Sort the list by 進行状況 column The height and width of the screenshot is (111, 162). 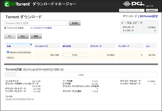pyautogui.click(x=67, y=46)
